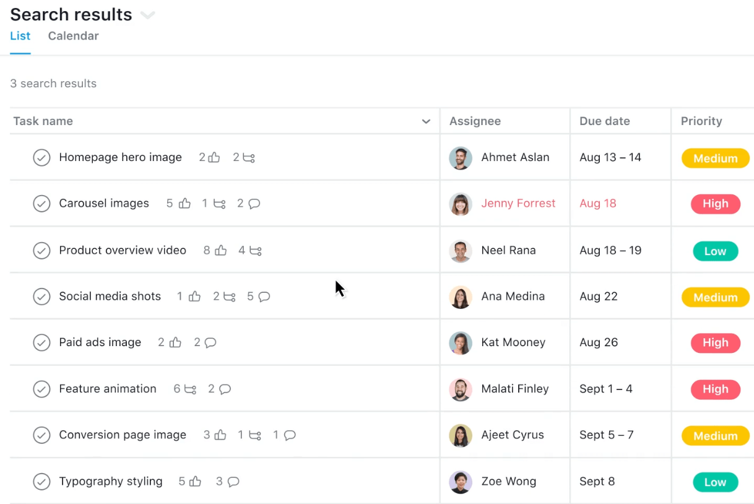Open subtasks icon for Carousel images
Image resolution: width=754 pixels, height=504 pixels.
pyautogui.click(x=219, y=203)
